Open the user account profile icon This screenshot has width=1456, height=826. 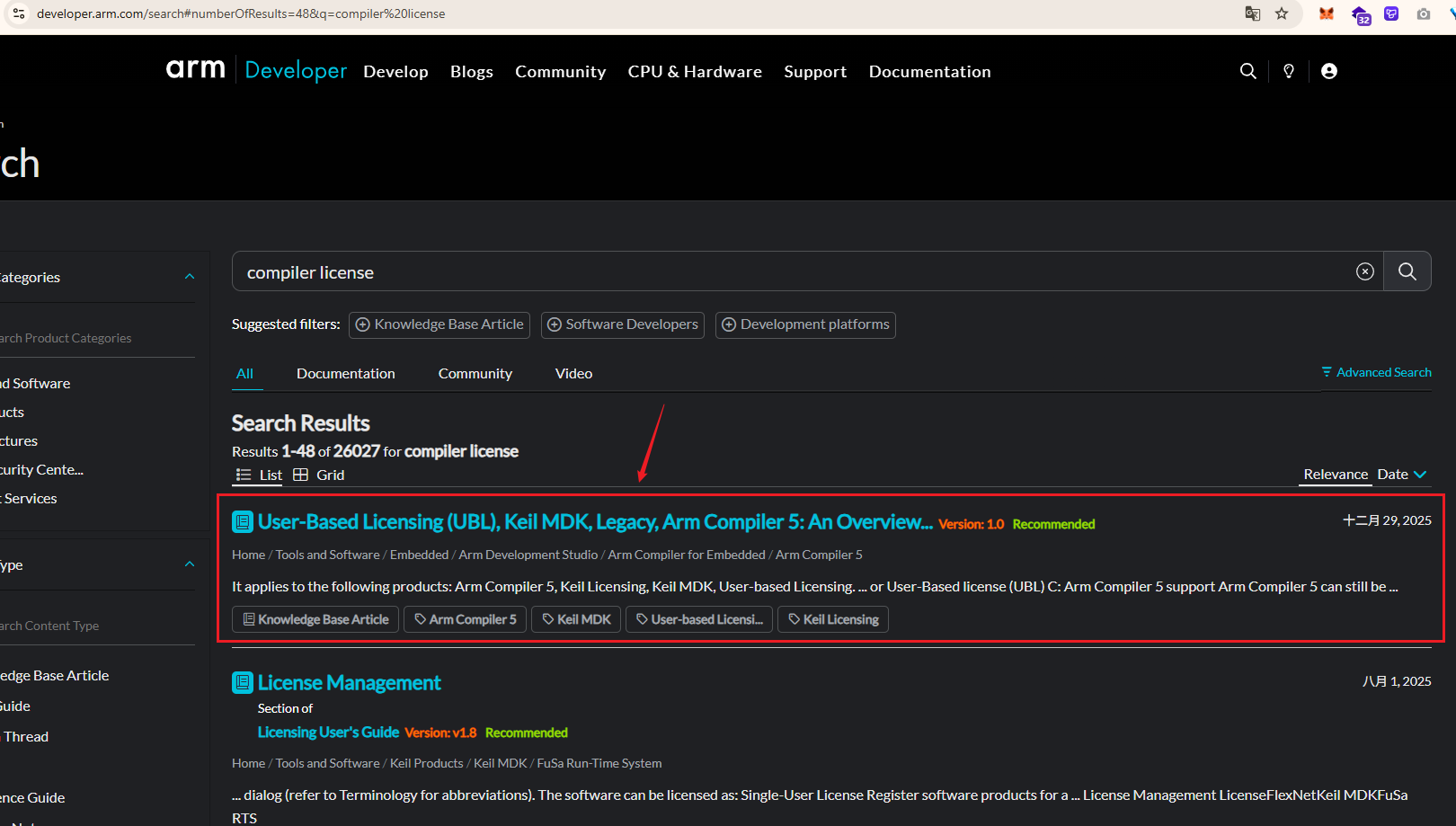1329,71
